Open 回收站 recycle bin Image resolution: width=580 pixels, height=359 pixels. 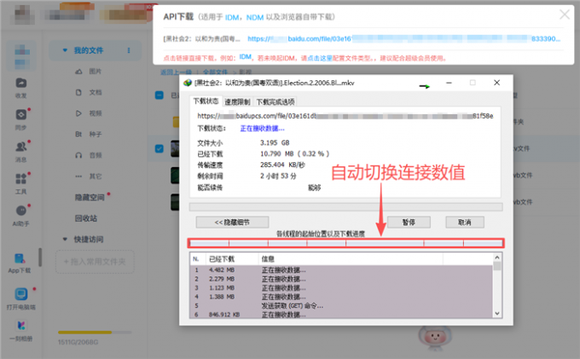86,218
